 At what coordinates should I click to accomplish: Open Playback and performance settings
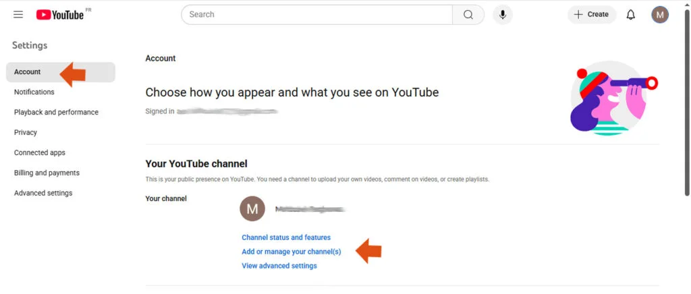[56, 113]
